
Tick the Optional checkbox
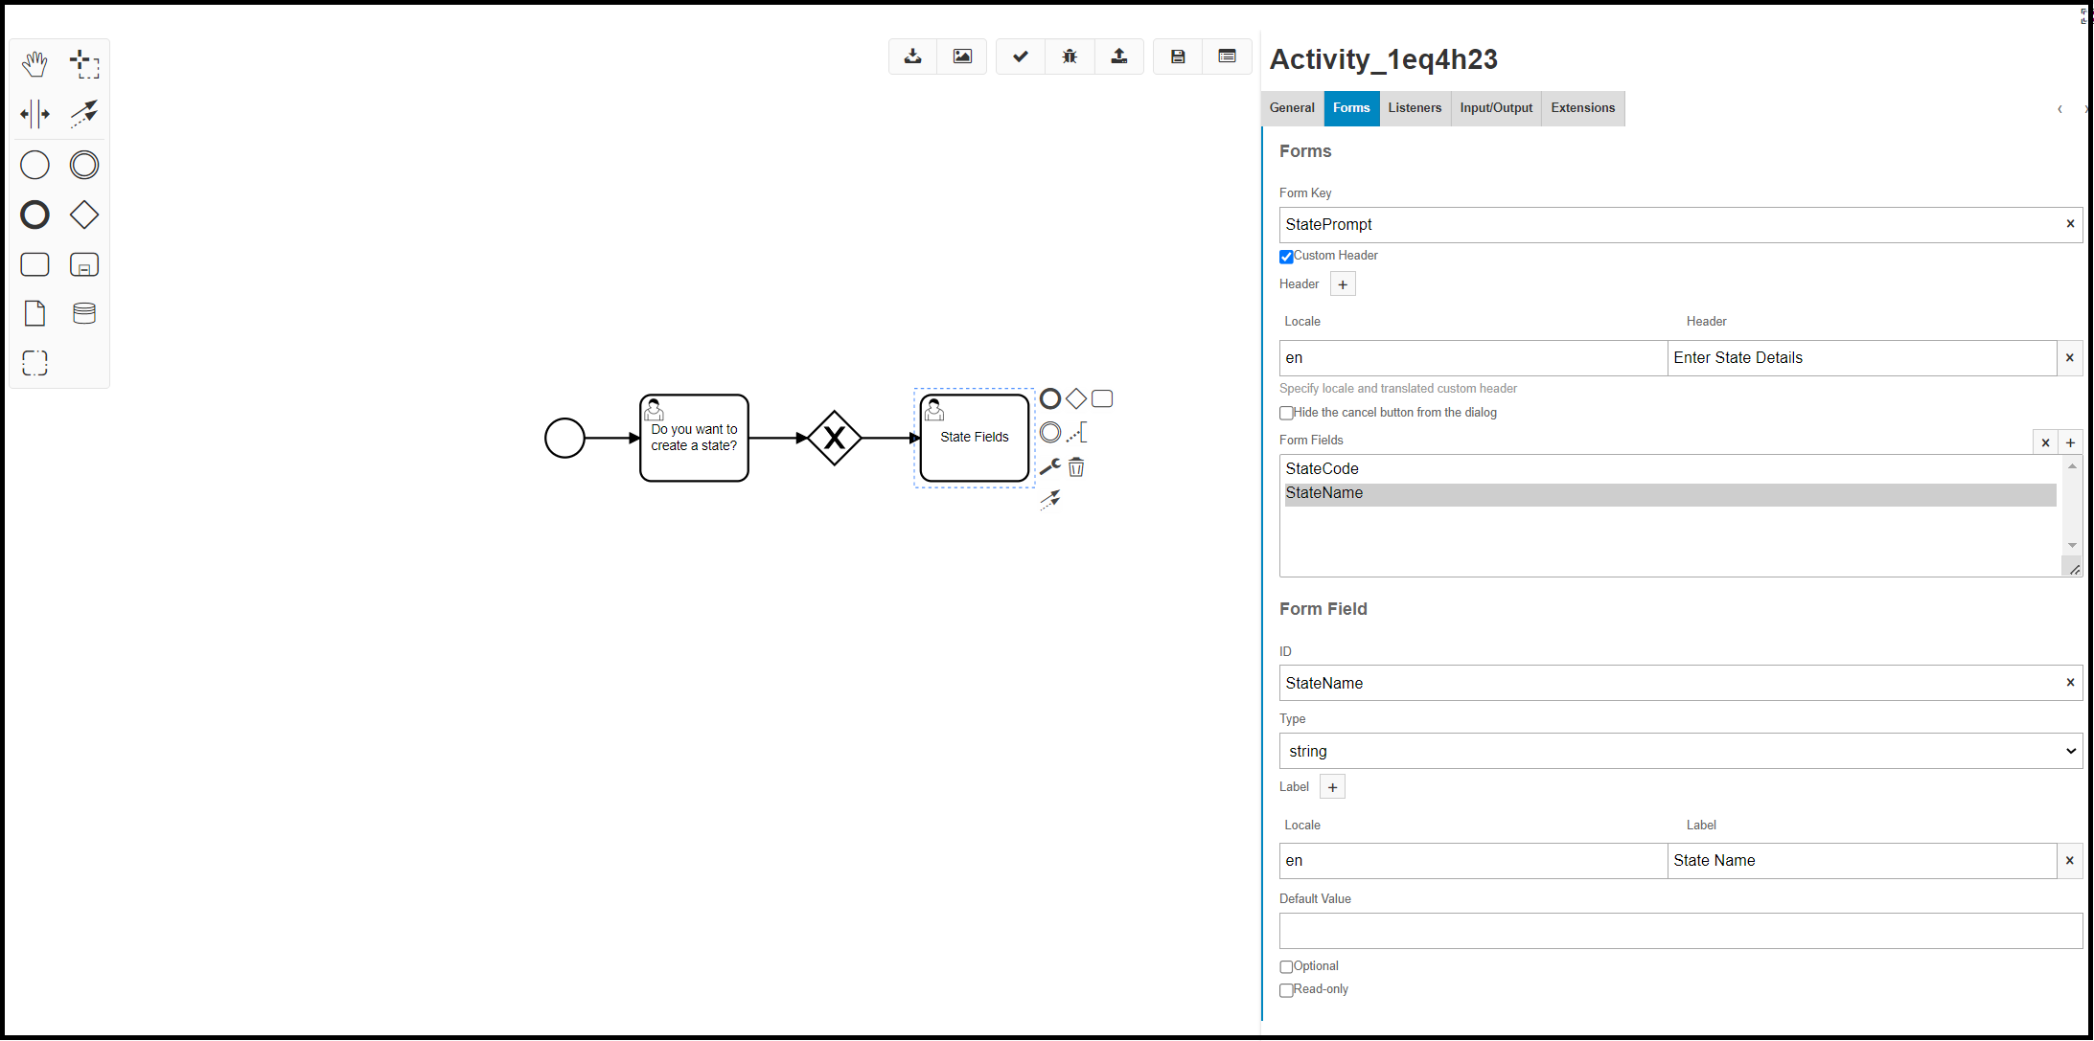pos(1286,966)
